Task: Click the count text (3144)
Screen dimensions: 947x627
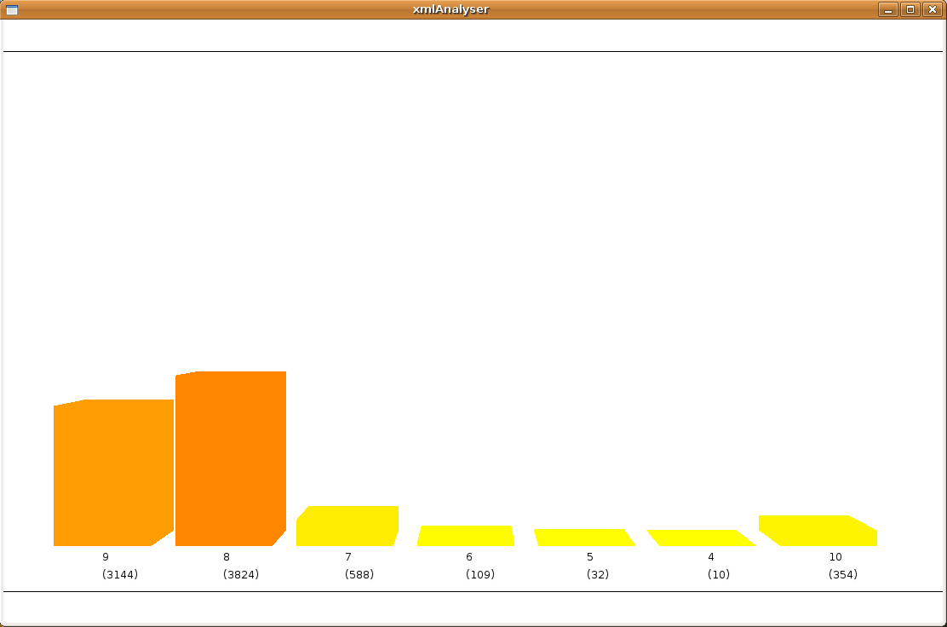Action: coord(119,574)
